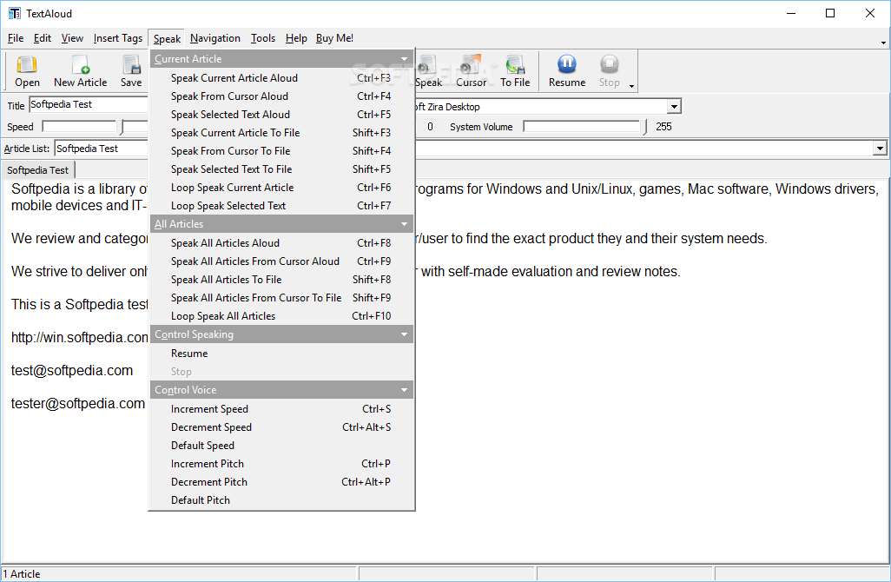The image size is (891, 582).
Task: Choose Speak From Cursor Aloud
Action: tap(281, 96)
